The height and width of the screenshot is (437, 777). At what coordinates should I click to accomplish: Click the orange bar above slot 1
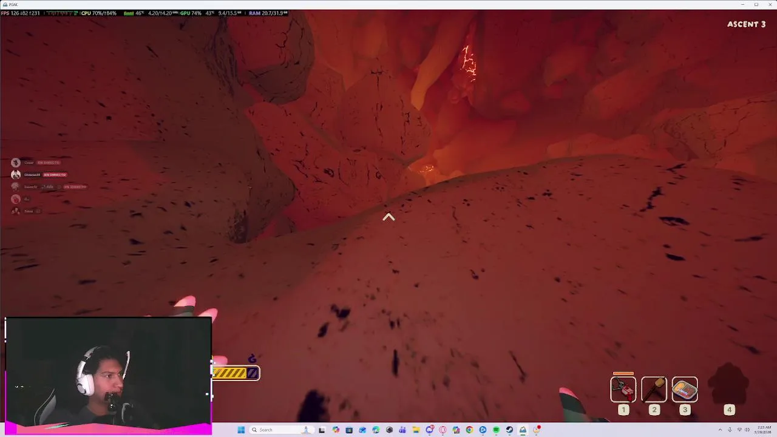pos(623,374)
